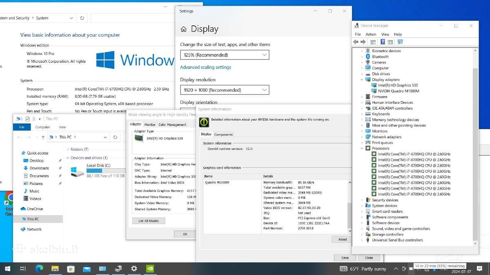Screen dimensions: 490x275
Task: Open the Computer ribbon tab in This PC
Action: coord(42,127)
